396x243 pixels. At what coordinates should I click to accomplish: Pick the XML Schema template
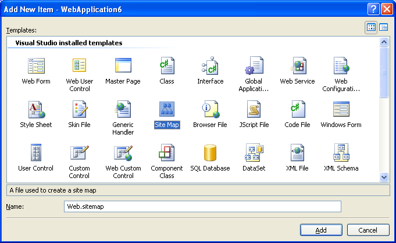341,154
